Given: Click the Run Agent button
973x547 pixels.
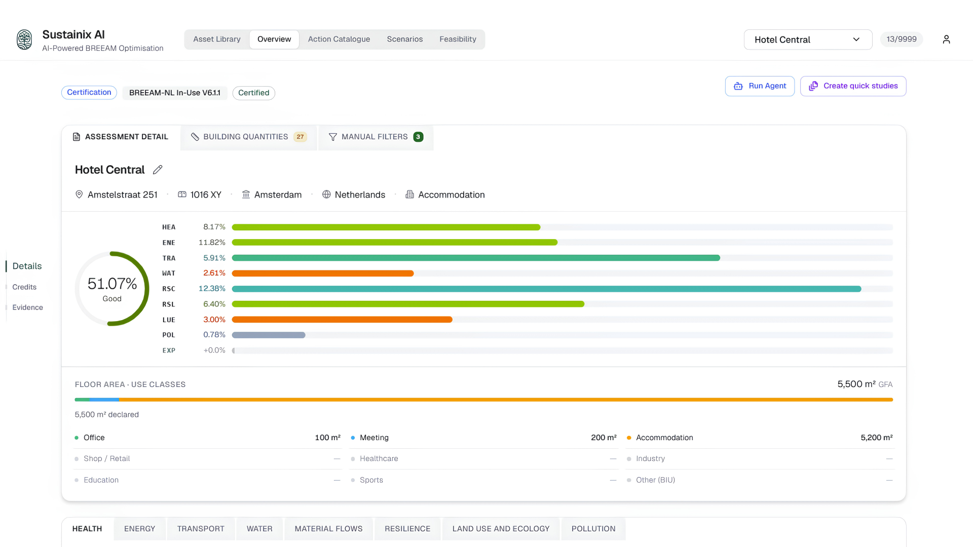Looking at the screenshot, I should pos(760,86).
